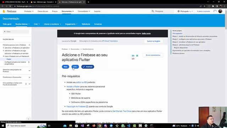Open the Documentos dropdown menu

click(67, 11)
